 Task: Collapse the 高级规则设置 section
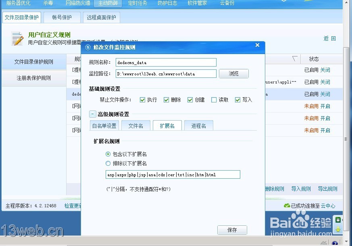[x=92, y=114]
